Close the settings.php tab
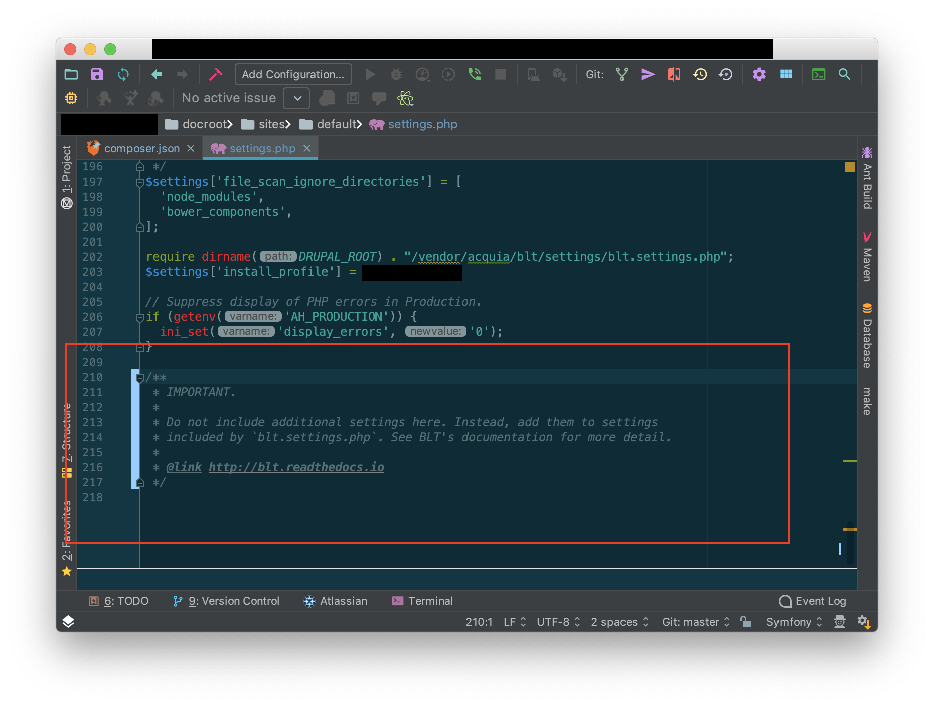The height and width of the screenshot is (706, 934). (307, 149)
